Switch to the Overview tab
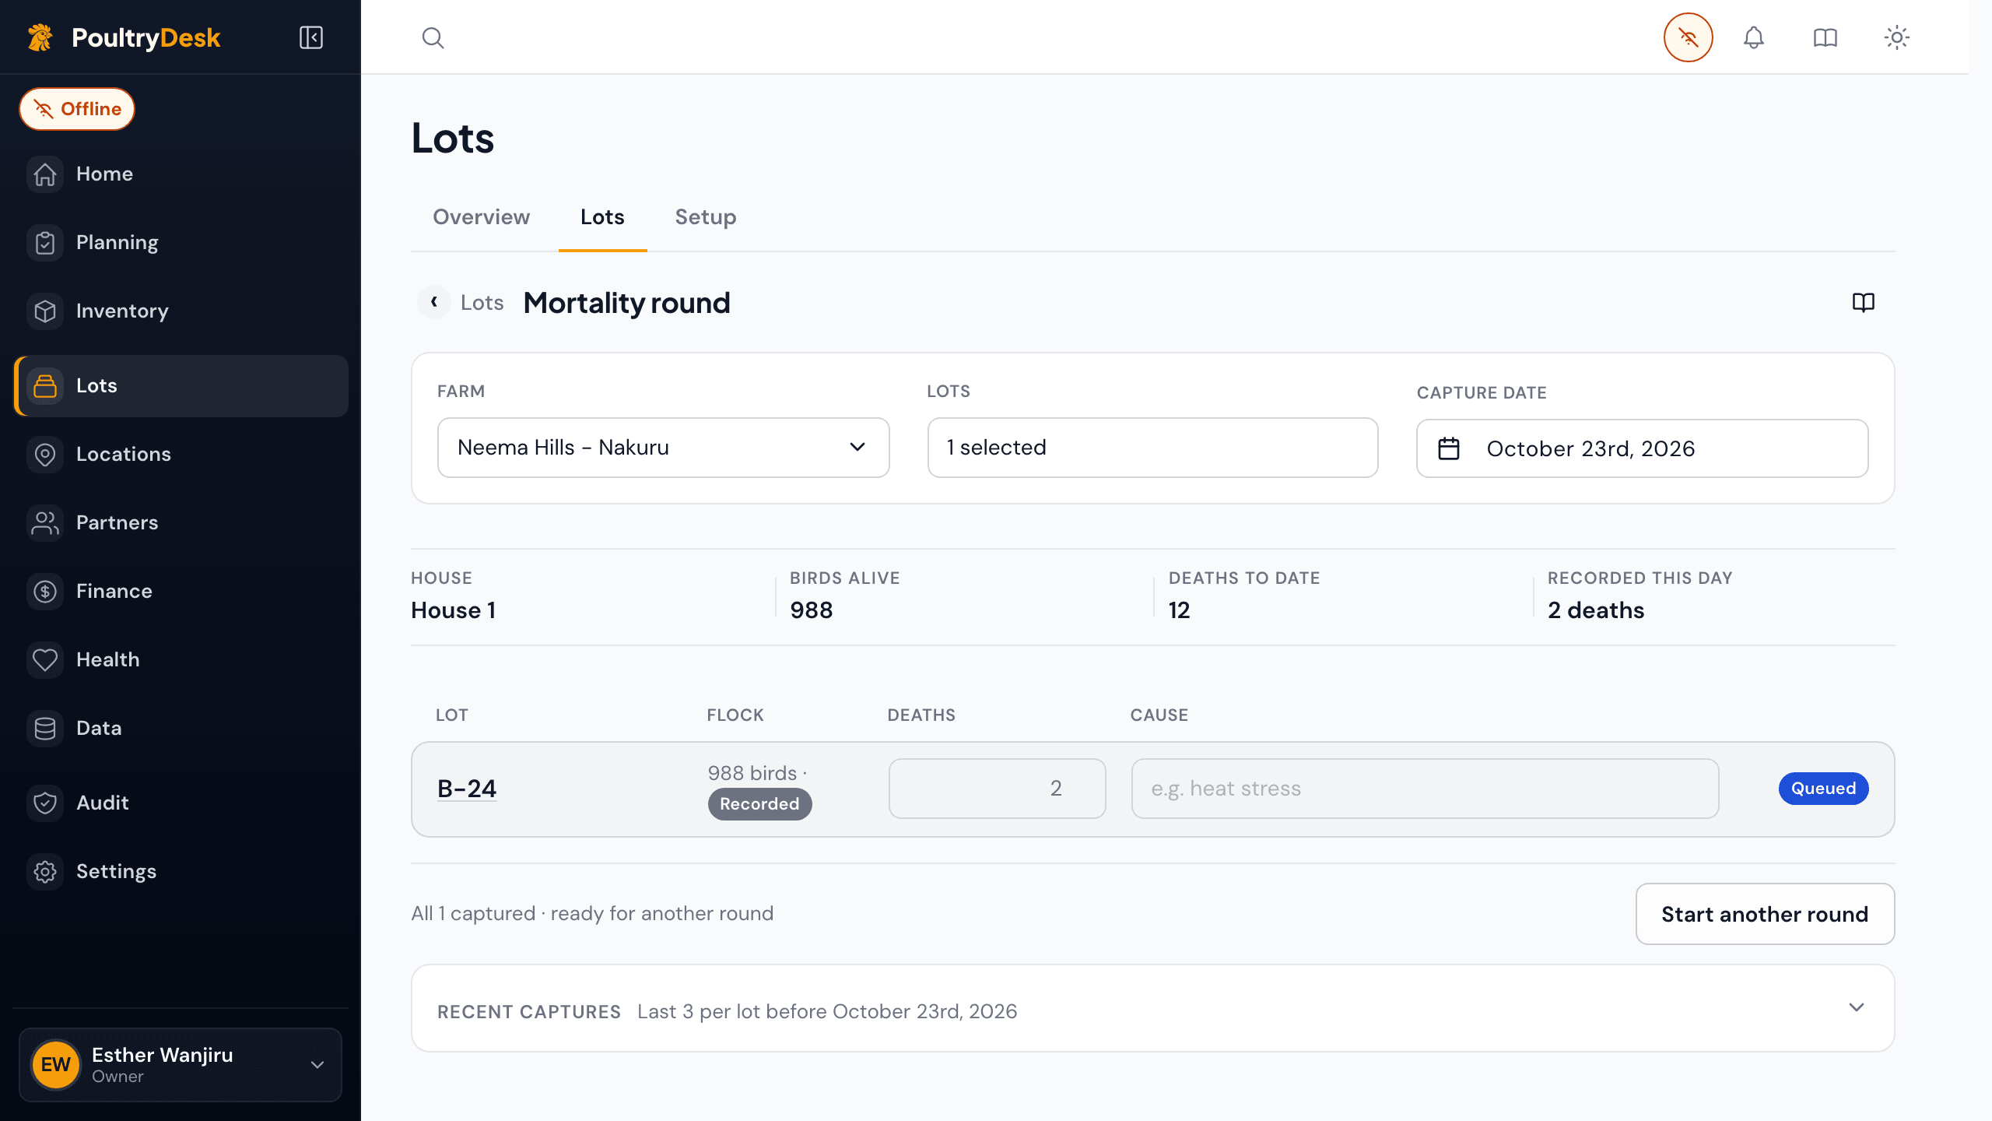 [481, 217]
